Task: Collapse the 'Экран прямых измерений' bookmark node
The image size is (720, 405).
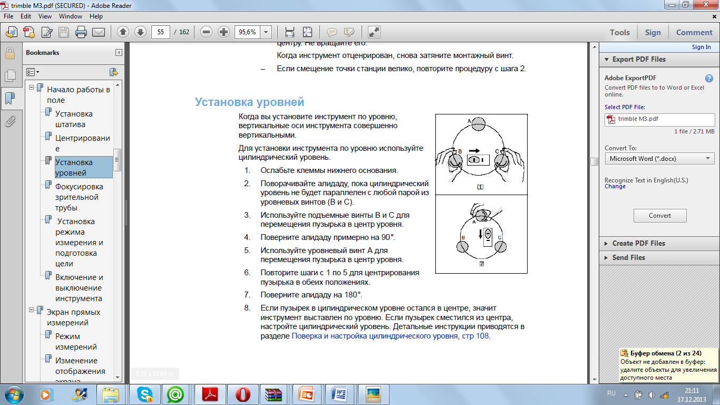Action: (x=32, y=311)
